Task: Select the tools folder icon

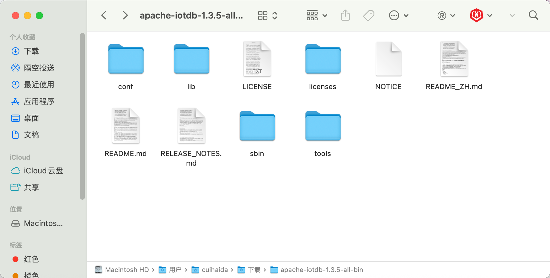Action: [x=323, y=126]
